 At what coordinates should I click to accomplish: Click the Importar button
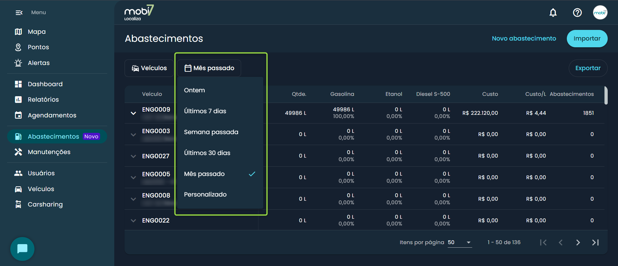click(x=587, y=39)
